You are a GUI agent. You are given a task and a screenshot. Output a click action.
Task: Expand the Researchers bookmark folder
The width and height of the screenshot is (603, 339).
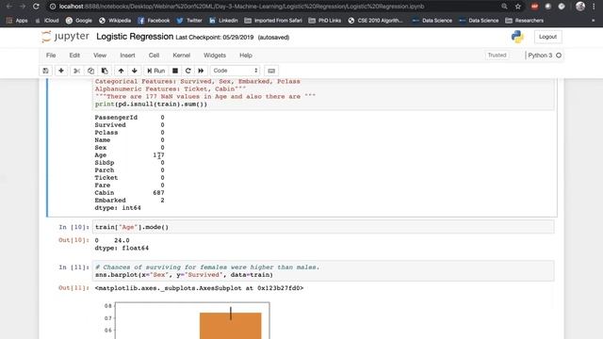point(525,21)
